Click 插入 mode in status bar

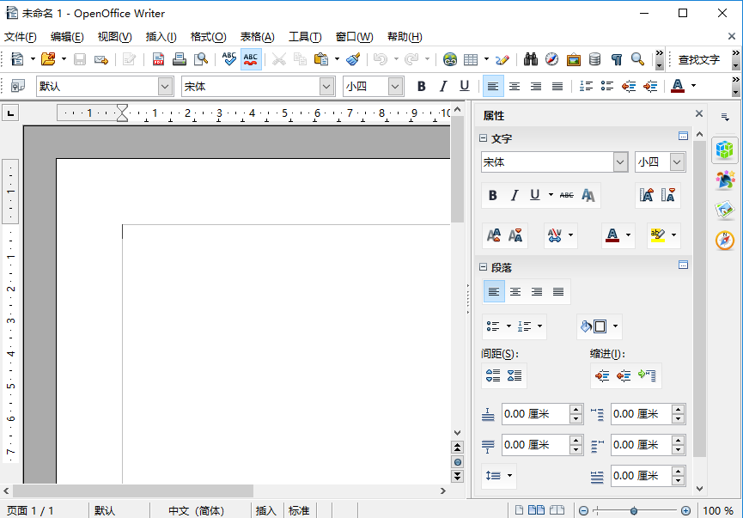point(265,510)
